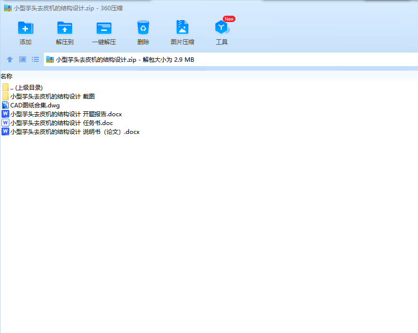The image size is (418, 333).
Task: Switch to list view icon
Action: [x=35, y=59]
